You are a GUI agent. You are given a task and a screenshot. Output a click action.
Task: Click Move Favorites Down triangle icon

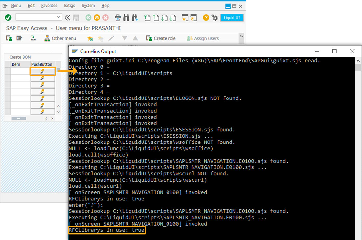125,38
